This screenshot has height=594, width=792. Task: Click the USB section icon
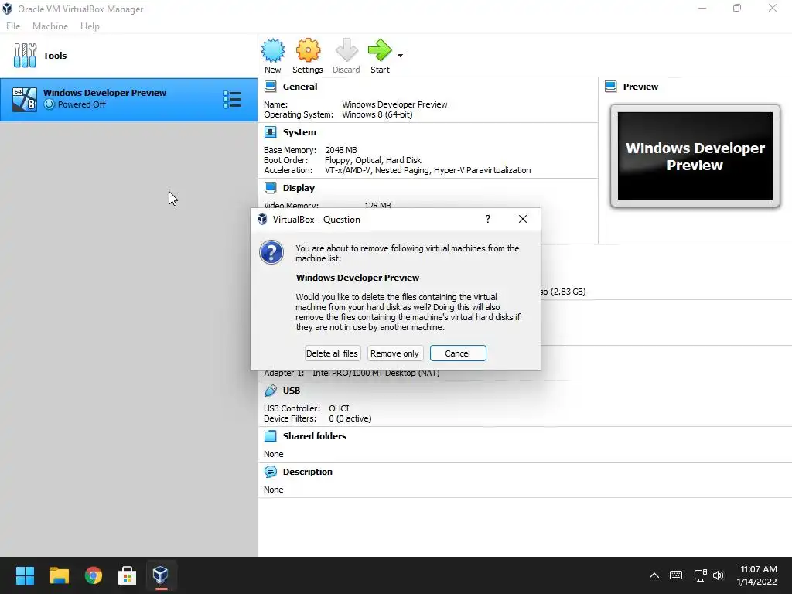click(x=270, y=391)
